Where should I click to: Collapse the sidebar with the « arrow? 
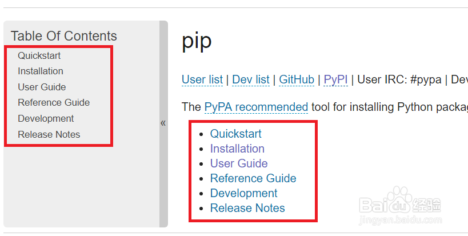coord(163,123)
